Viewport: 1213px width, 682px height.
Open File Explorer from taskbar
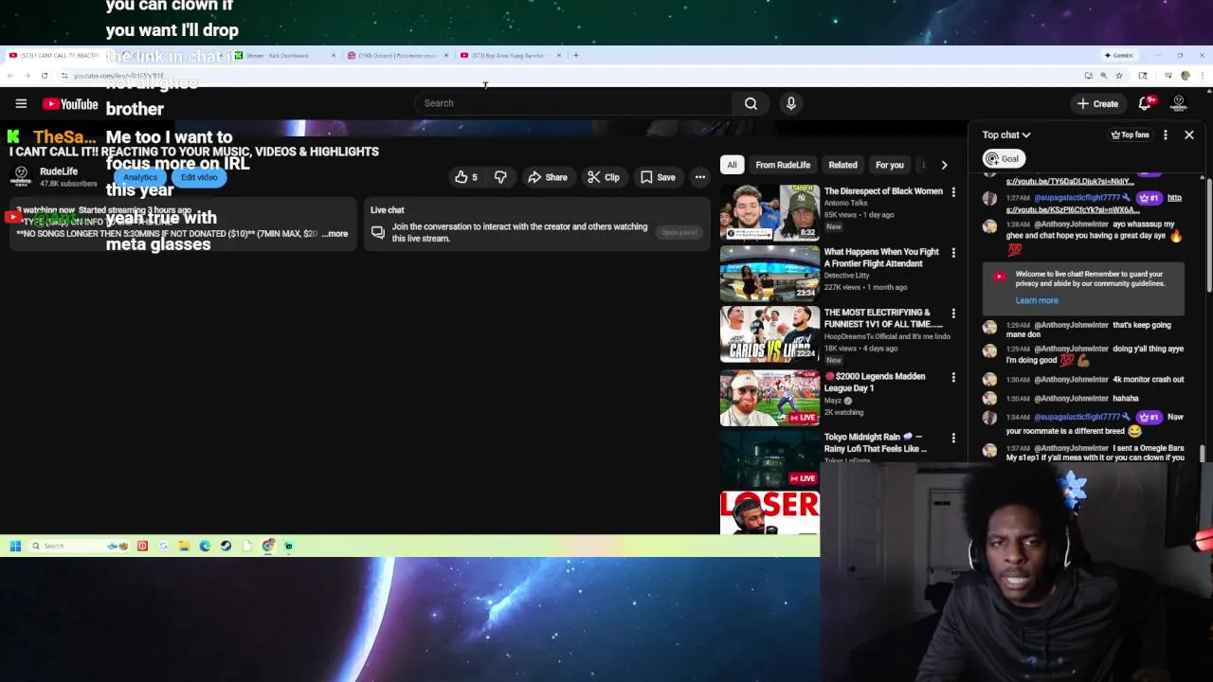point(184,546)
